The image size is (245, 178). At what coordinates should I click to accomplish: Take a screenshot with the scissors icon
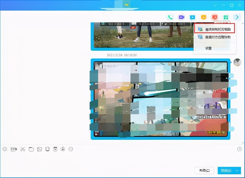[23, 149]
